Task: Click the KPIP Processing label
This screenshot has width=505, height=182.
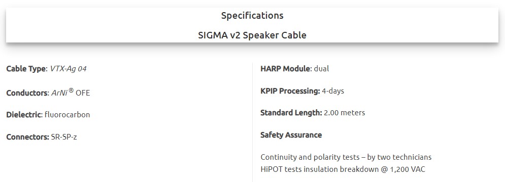Action: coord(290,91)
